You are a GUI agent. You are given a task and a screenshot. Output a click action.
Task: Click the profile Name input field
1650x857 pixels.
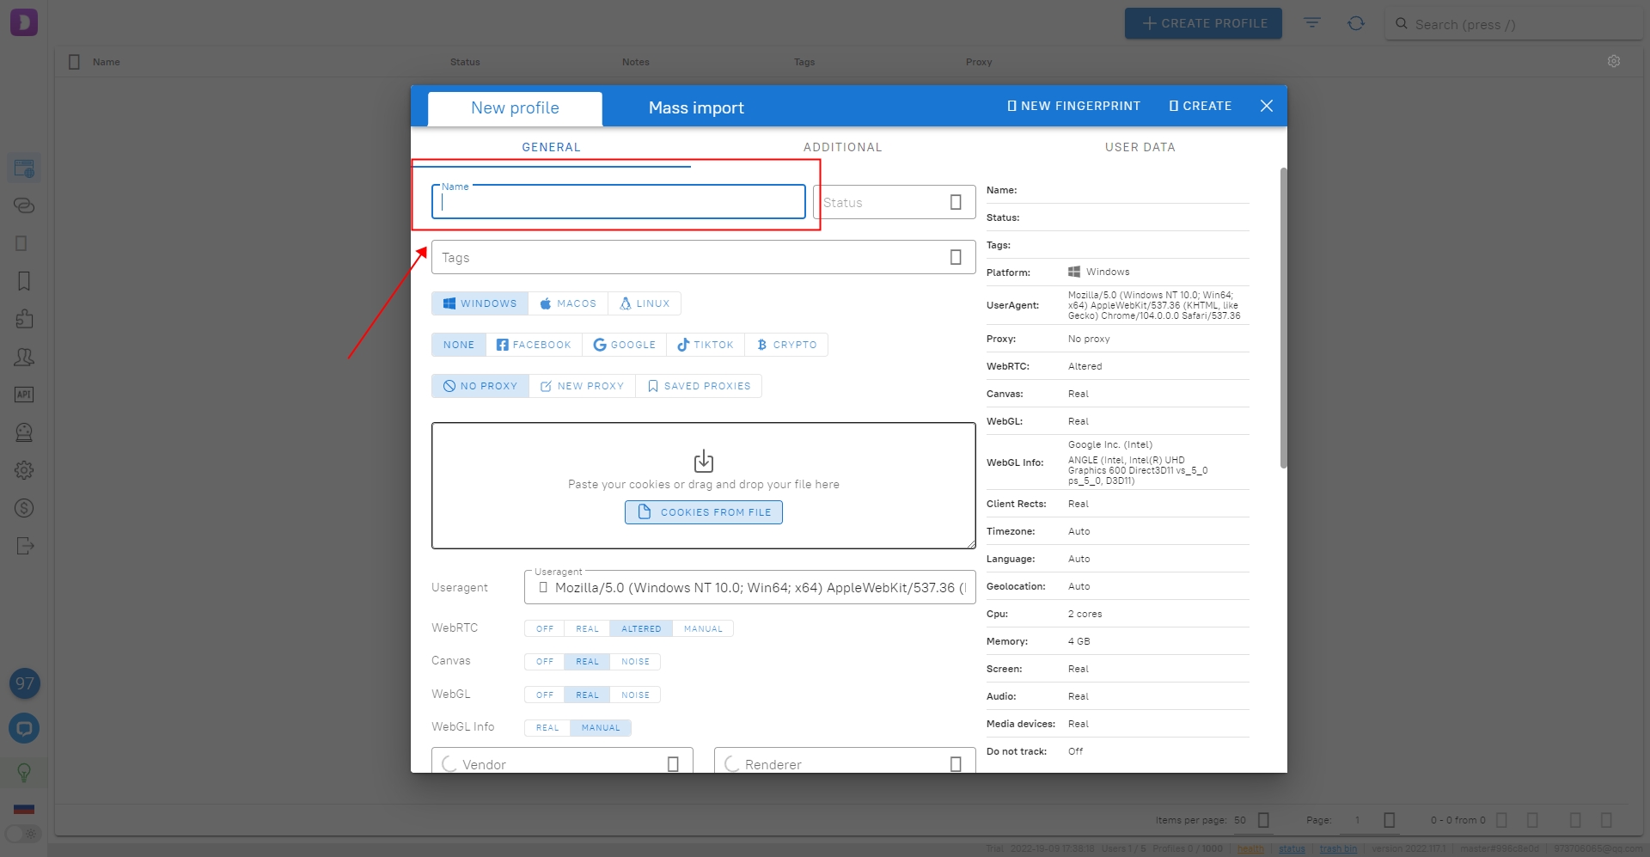pos(618,203)
